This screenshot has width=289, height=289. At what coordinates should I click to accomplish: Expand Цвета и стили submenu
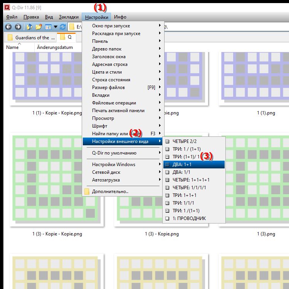[123, 72]
